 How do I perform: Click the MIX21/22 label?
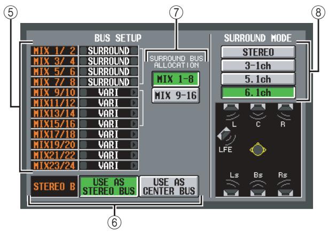coord(54,155)
